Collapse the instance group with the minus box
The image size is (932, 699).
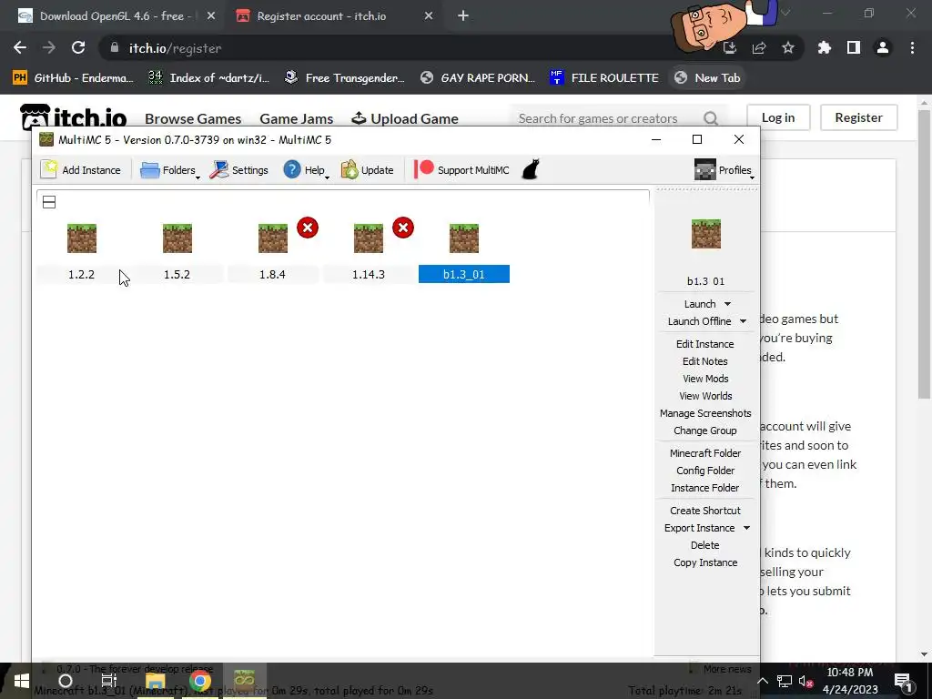click(x=49, y=202)
